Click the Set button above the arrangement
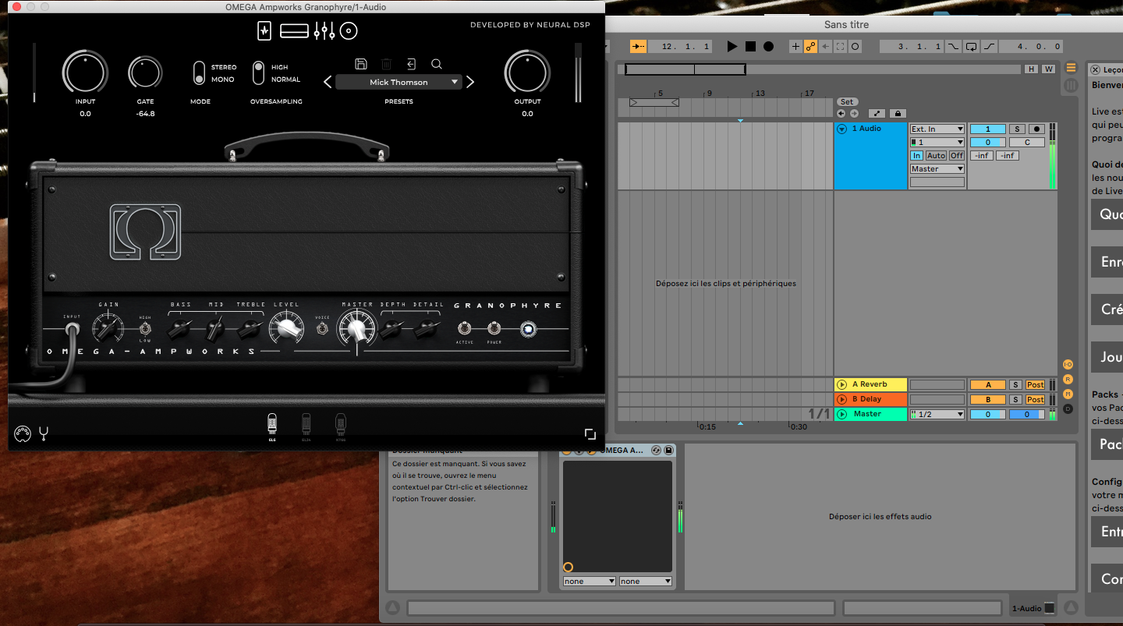1123x626 pixels. (x=847, y=101)
